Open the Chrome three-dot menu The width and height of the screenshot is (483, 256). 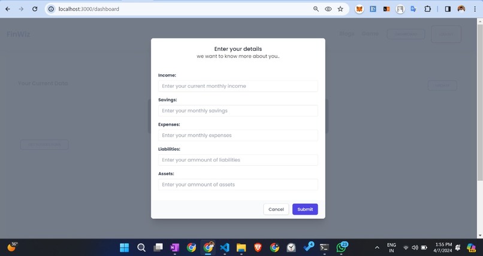(x=475, y=9)
